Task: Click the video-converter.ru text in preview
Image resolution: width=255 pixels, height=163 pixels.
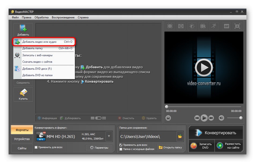Action: coord(204,84)
